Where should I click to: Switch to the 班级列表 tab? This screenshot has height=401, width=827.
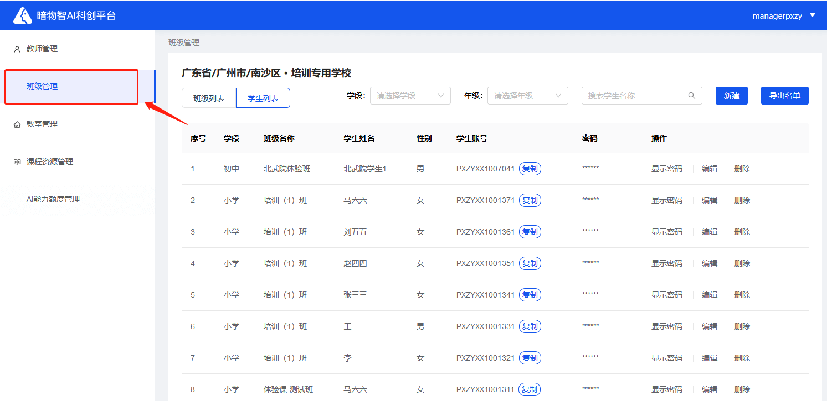209,98
